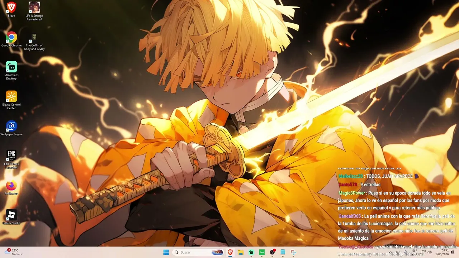Launch Life is Strange Remastered shortcut
Image resolution: width=459 pixels, height=258 pixels.
tap(34, 11)
